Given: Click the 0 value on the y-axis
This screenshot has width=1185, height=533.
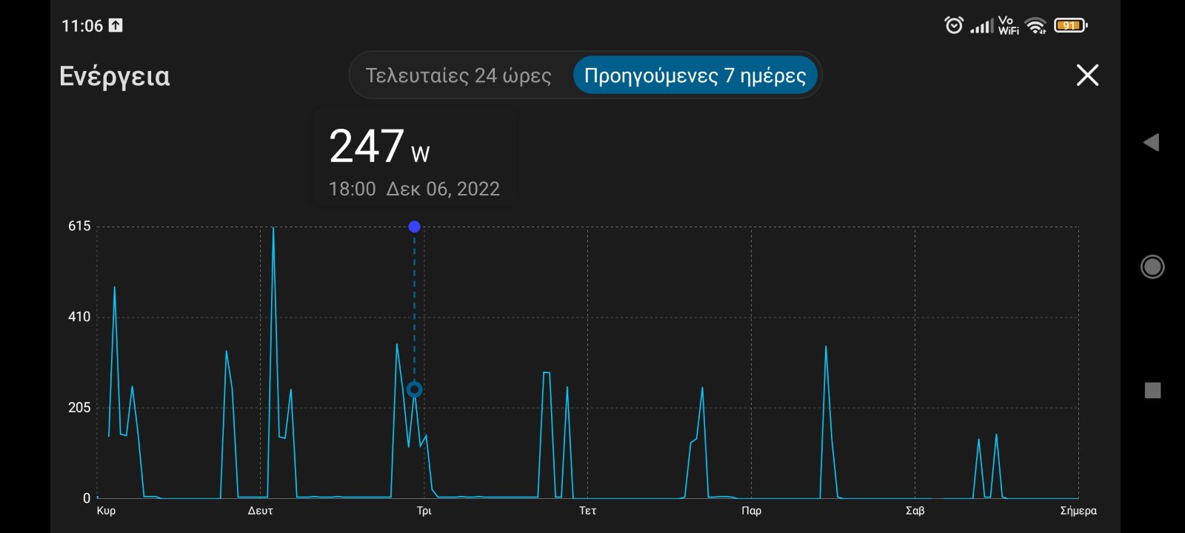Looking at the screenshot, I should 87,499.
